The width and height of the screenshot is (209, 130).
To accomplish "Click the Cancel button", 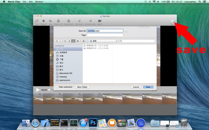I will pyautogui.click(x=136, y=87).
